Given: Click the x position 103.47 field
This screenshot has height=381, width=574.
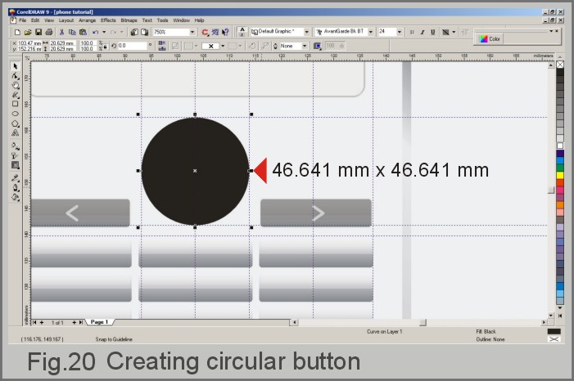Looking at the screenshot, I should 28,43.
